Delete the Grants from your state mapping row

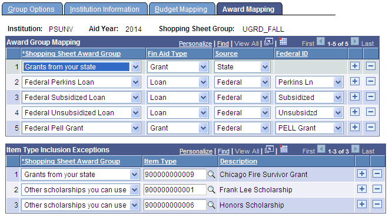(371, 66)
